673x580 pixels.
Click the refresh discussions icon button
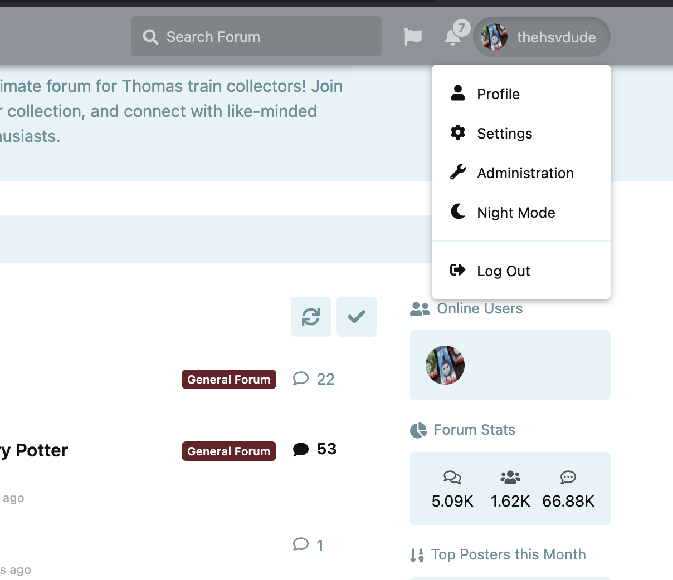[311, 317]
